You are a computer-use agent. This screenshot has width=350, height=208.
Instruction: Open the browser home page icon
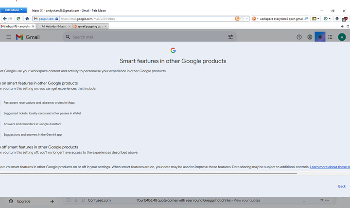point(27,19)
